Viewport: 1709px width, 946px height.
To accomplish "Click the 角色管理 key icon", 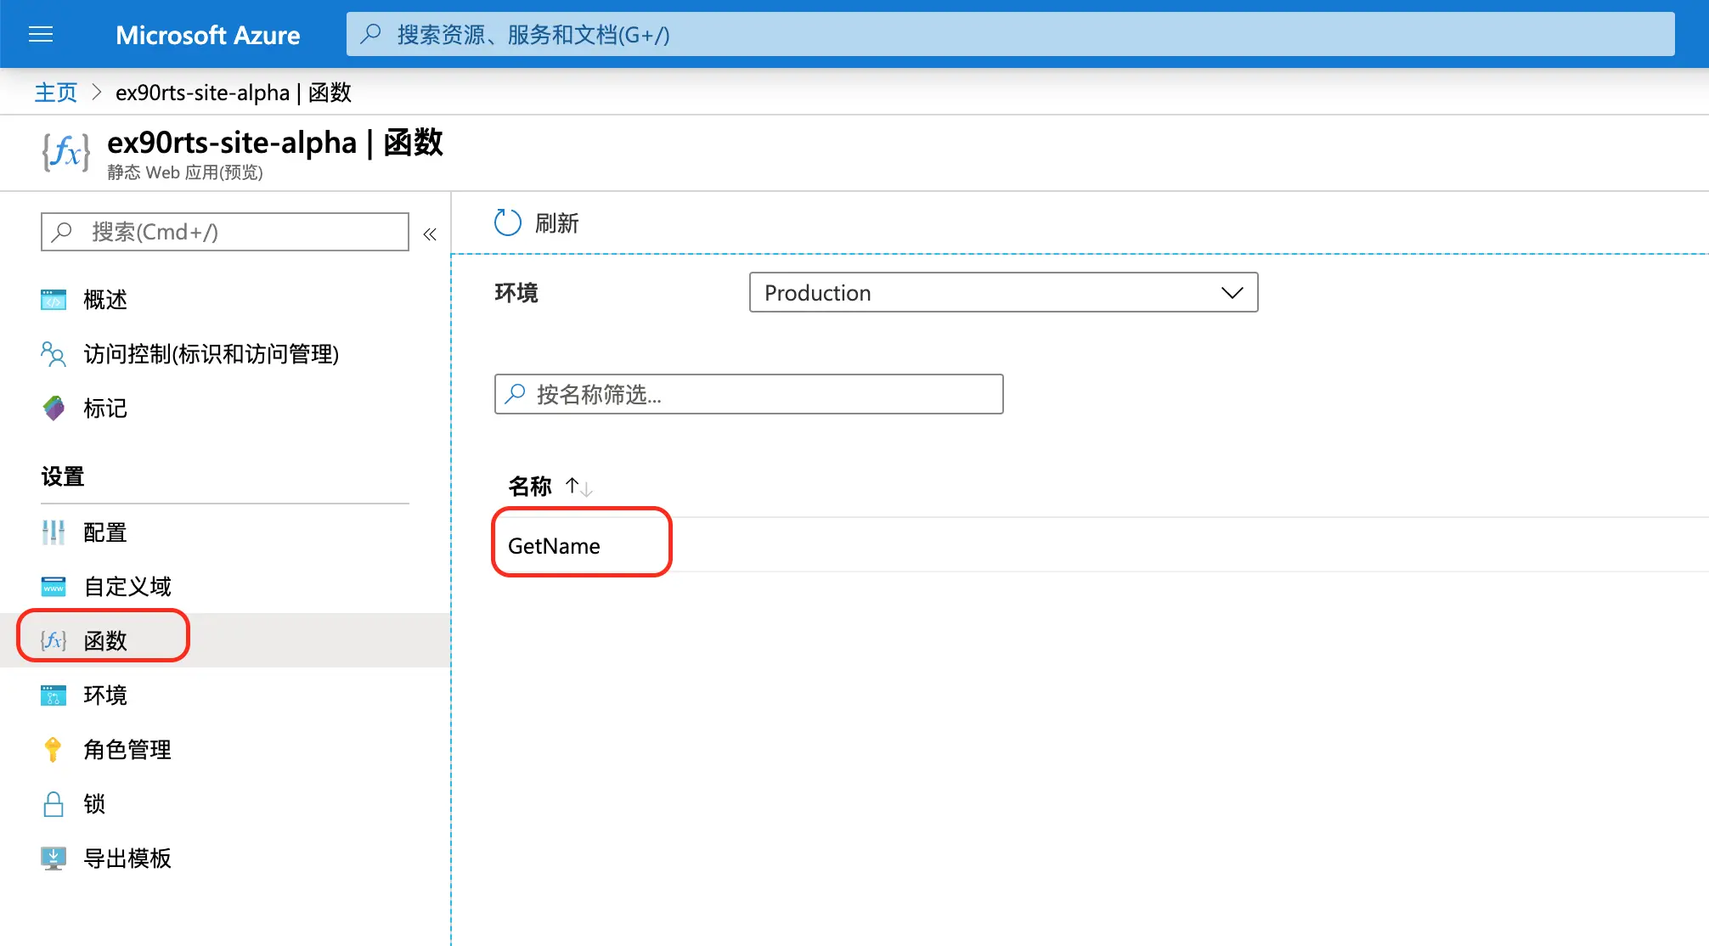I will 54,750.
